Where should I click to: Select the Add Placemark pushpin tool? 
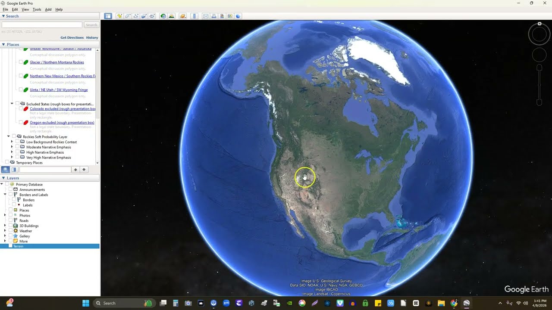[x=119, y=16]
